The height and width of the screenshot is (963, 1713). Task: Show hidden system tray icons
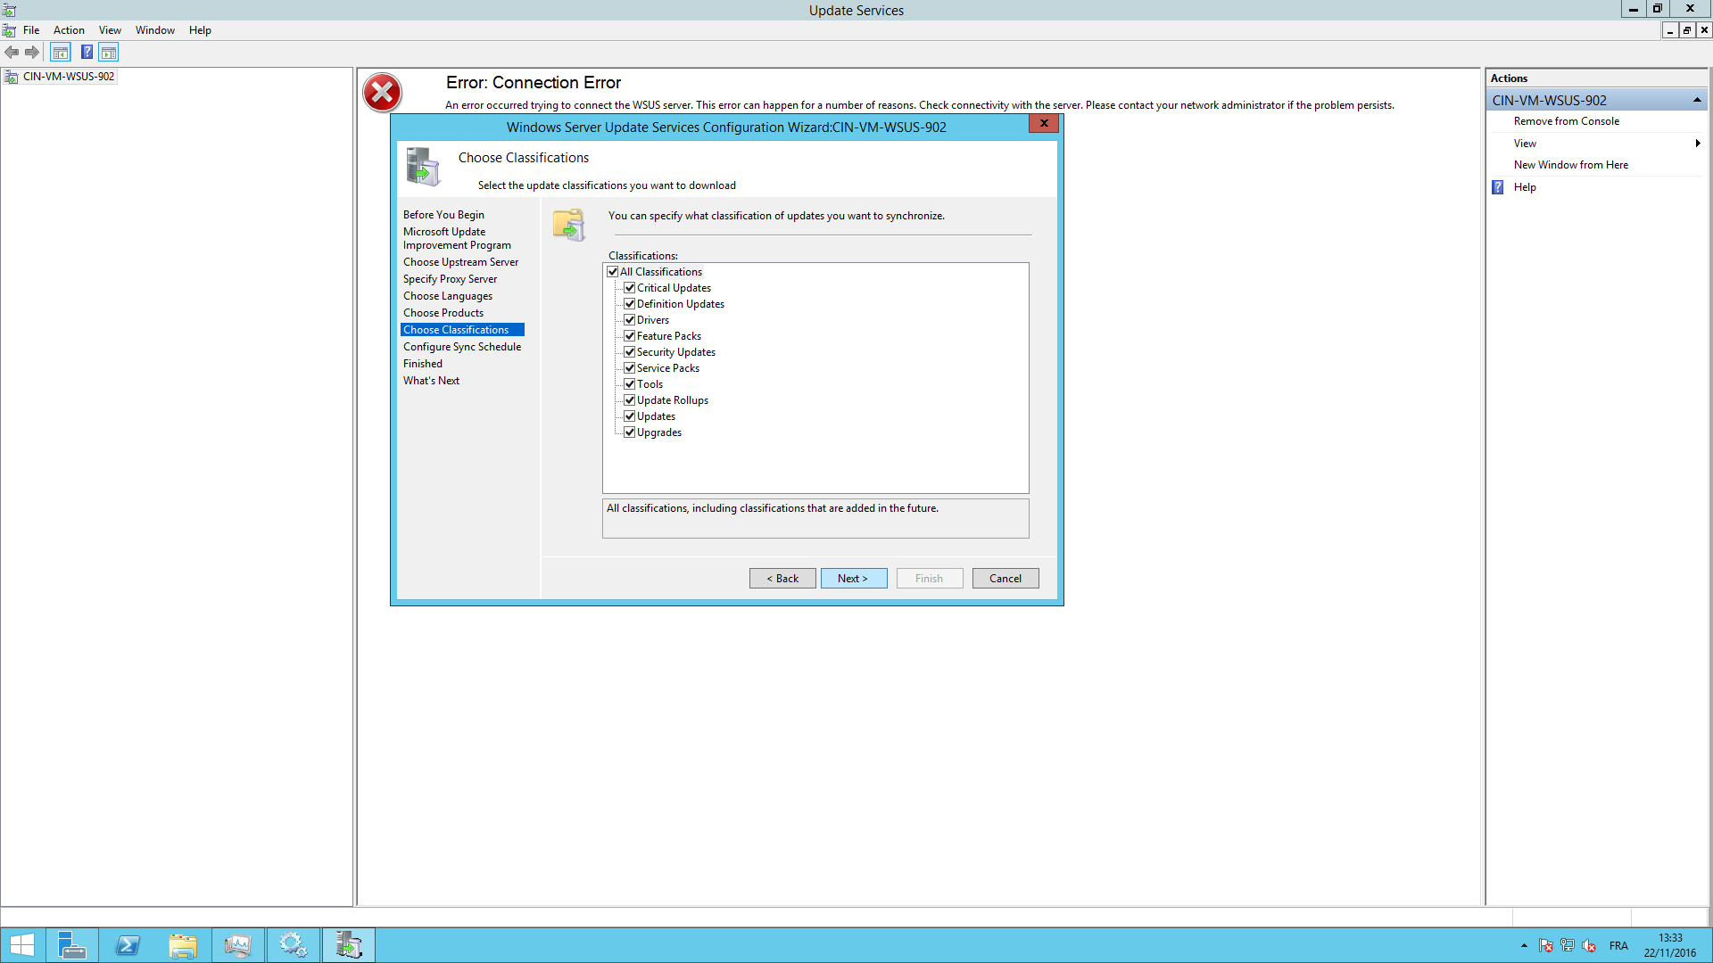pos(1524,946)
